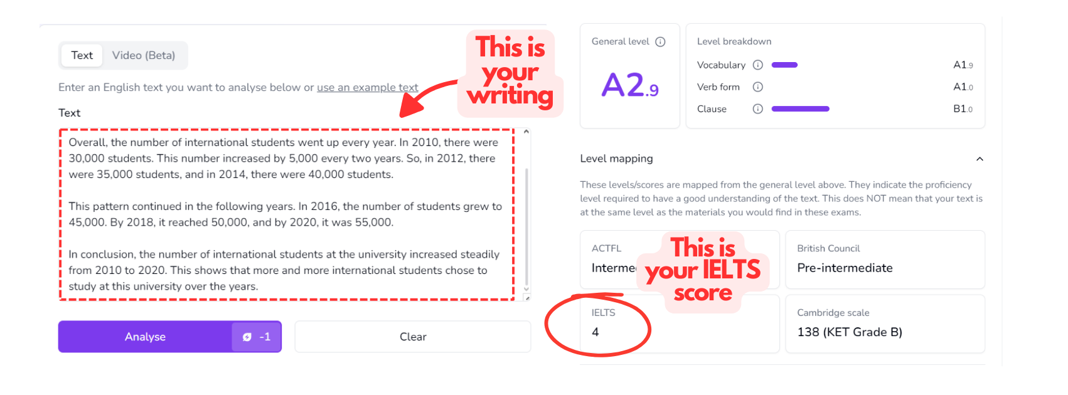
Task: Clear the entered text
Action: click(x=412, y=337)
